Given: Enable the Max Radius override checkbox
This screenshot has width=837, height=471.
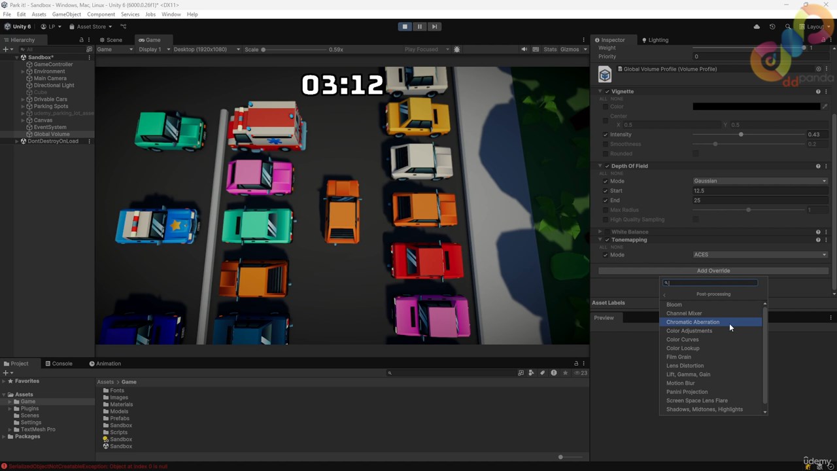Looking at the screenshot, I should (x=606, y=210).
